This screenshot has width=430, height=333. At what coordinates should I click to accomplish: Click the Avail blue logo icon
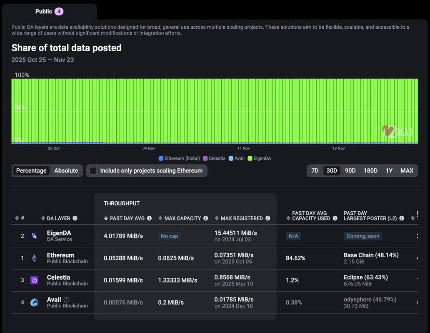click(x=34, y=302)
